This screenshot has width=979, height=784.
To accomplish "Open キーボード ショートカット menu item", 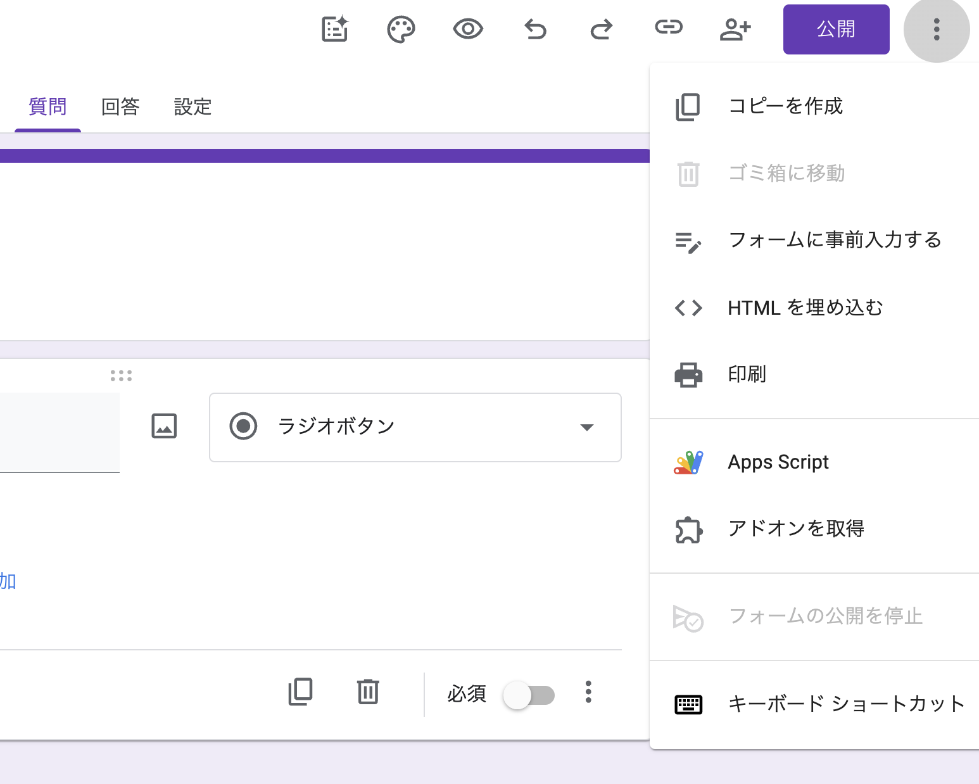I will point(814,704).
